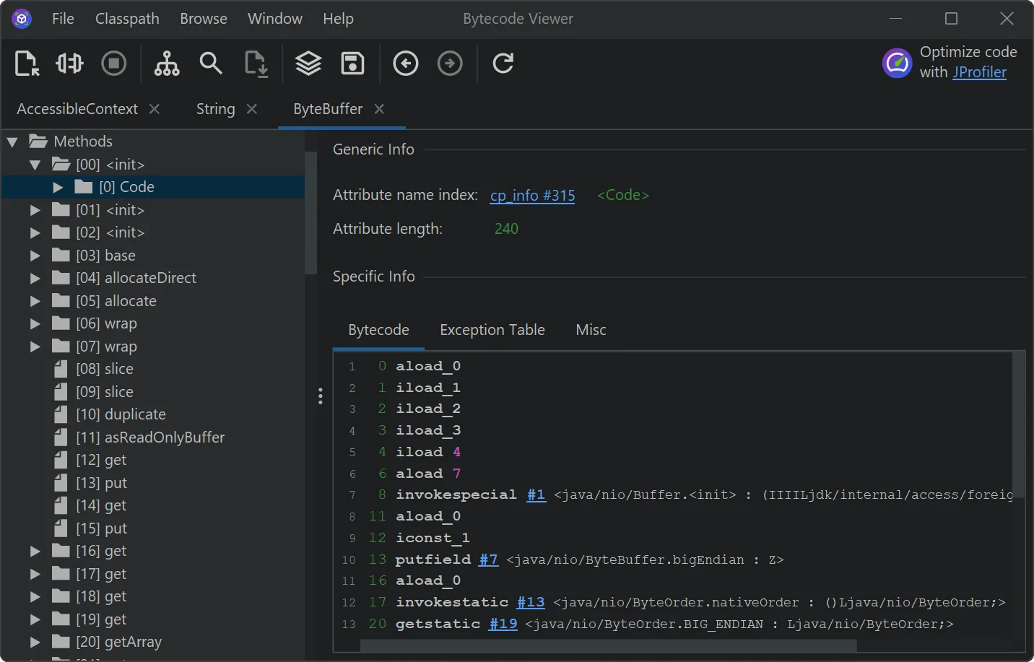Expand the [0] Code node

(x=58, y=187)
